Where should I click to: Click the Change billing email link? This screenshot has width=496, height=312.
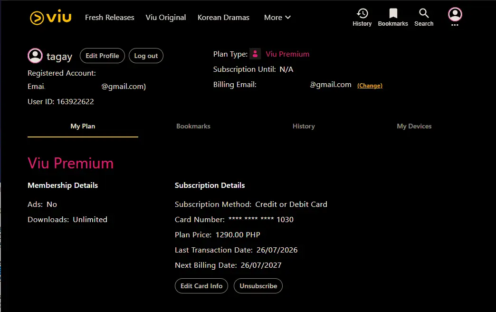click(x=370, y=86)
